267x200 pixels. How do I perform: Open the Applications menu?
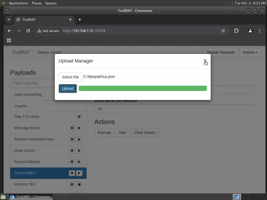pos(19,3)
